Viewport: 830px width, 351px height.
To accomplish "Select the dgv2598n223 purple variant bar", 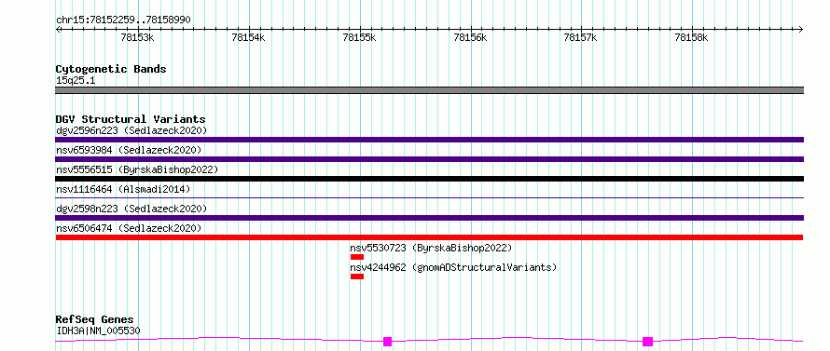I will click(x=429, y=218).
